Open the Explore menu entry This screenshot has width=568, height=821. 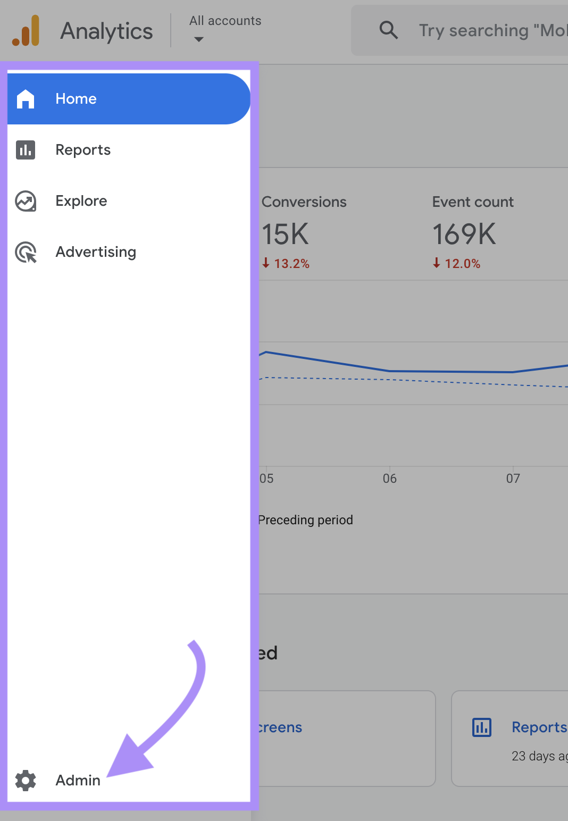point(81,201)
